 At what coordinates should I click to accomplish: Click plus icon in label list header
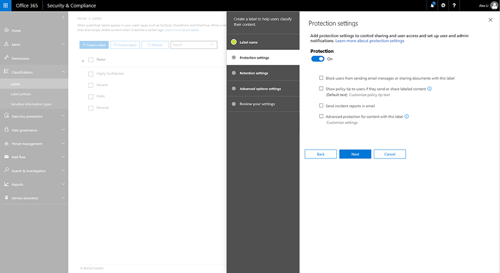[83, 61]
